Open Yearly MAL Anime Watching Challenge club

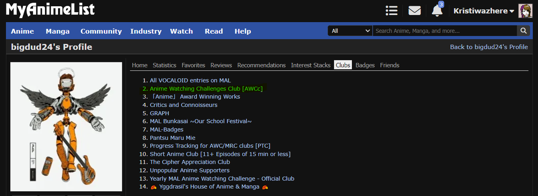tap(222, 178)
